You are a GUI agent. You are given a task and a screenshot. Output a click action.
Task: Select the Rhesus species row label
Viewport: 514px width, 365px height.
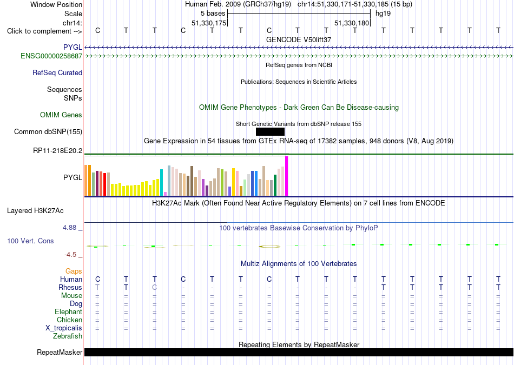click(x=70, y=287)
